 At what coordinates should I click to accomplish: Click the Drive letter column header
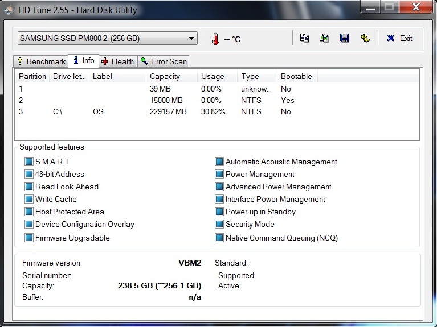70,76
